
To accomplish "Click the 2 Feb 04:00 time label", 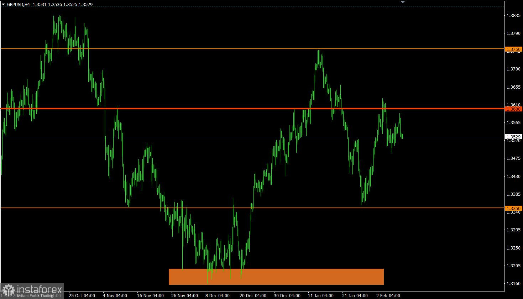I will click(388, 296).
